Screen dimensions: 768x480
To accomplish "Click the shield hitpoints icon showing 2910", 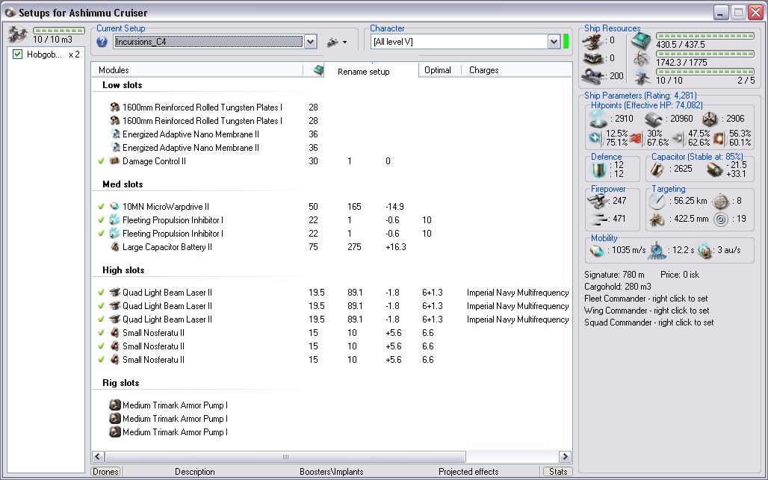I will pos(598,119).
